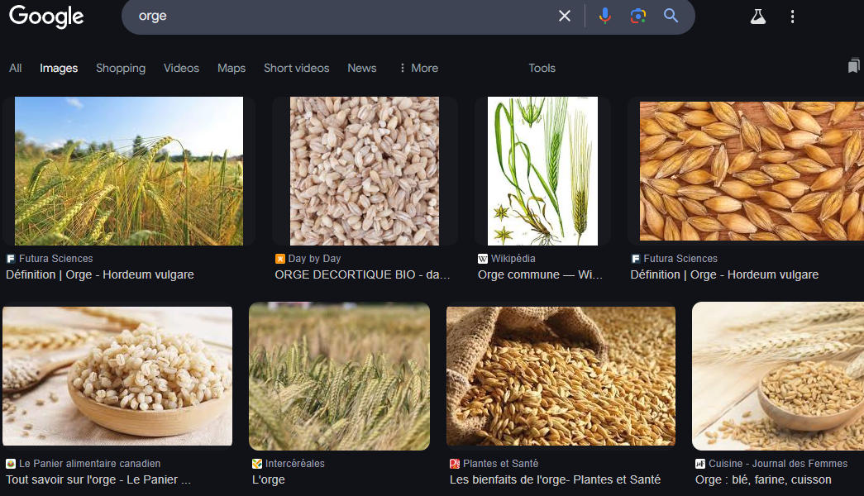This screenshot has width=864, height=496.
Task: Switch to the Shopping tab
Action: 121,68
